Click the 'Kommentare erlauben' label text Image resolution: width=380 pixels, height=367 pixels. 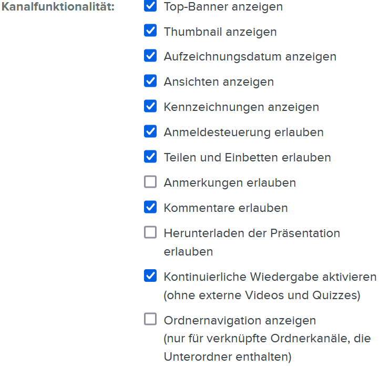coord(225,208)
